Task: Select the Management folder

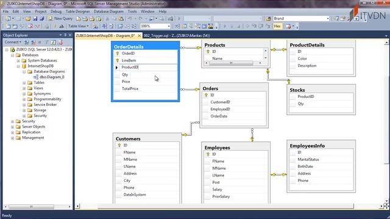Action: tap(33, 137)
